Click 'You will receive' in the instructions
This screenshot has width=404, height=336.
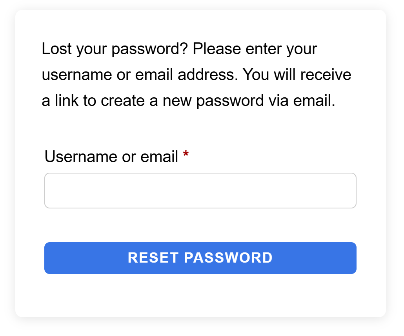[x=297, y=75]
